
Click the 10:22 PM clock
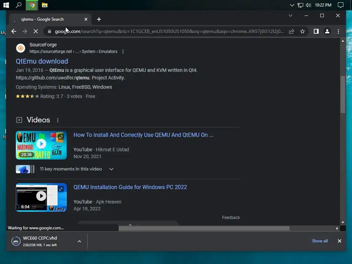click(323, 5)
